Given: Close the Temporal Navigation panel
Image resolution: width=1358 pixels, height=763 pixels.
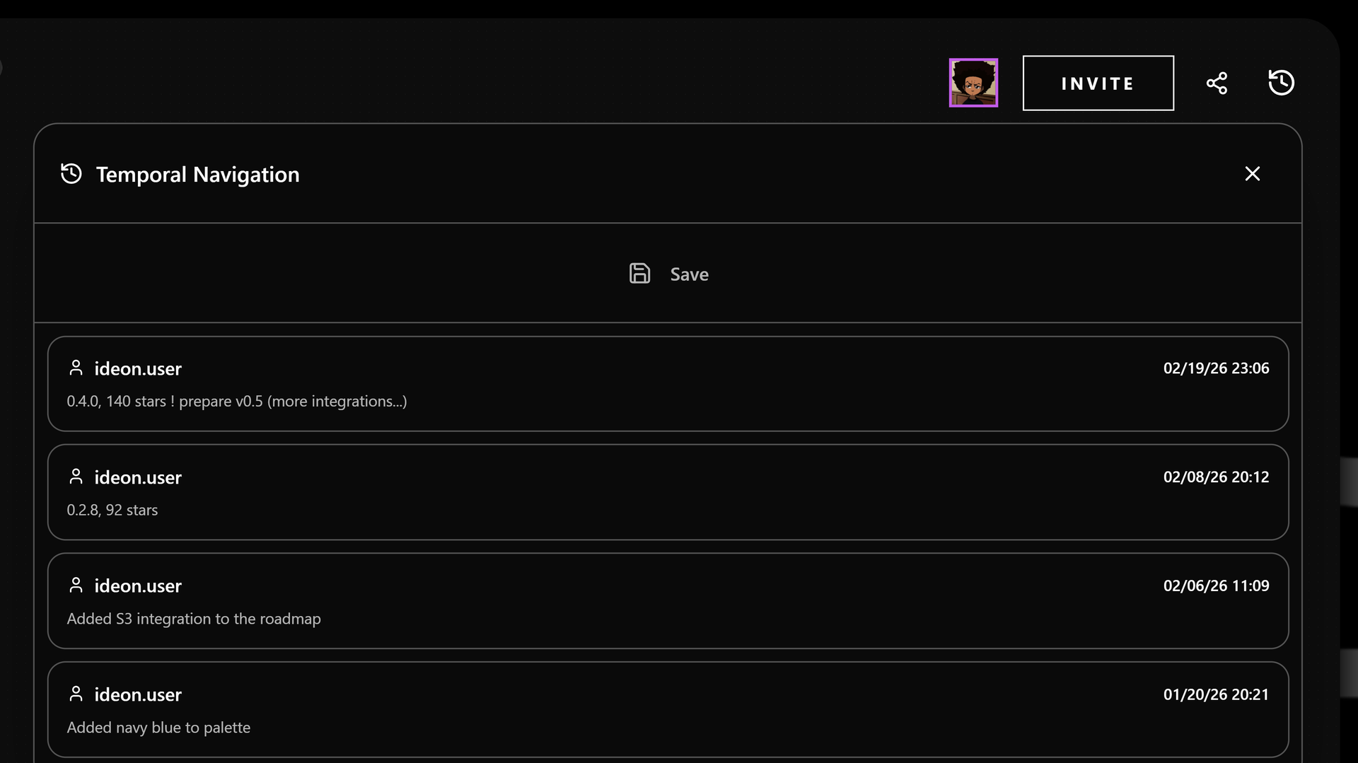Looking at the screenshot, I should (1252, 174).
